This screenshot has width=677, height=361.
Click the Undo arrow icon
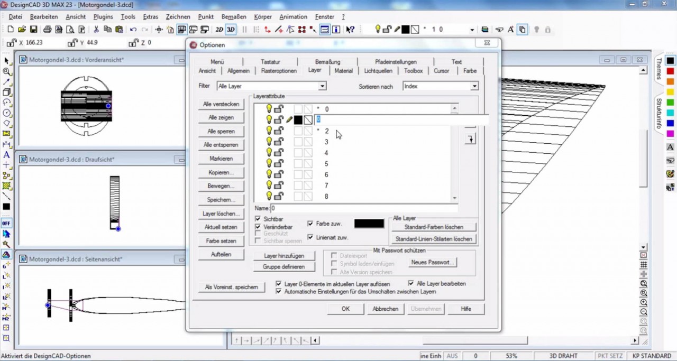click(134, 29)
